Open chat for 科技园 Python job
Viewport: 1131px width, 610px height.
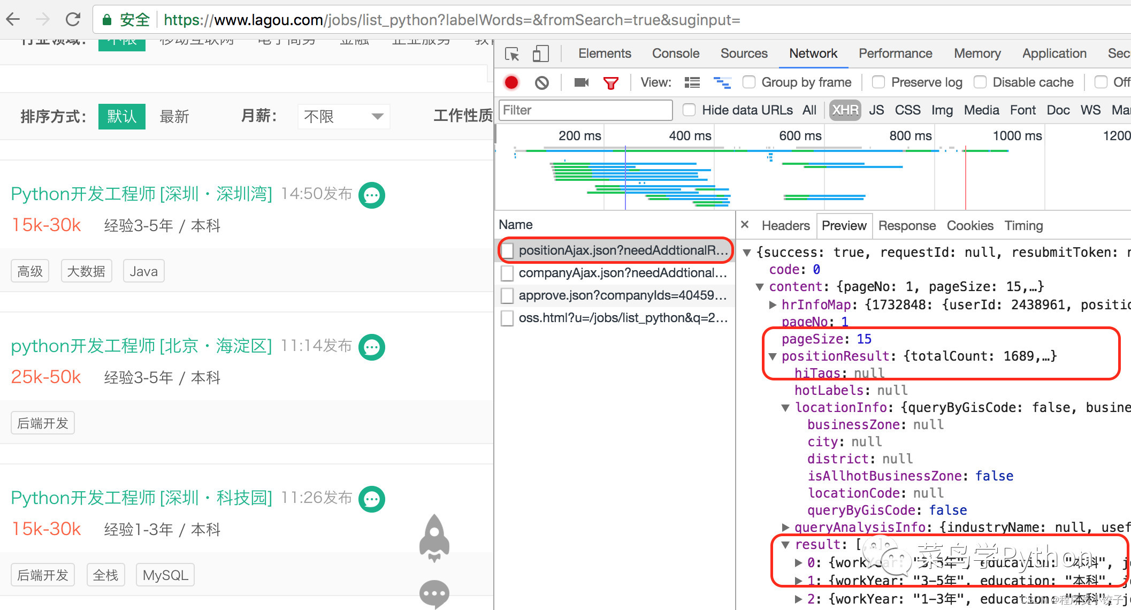[372, 499]
